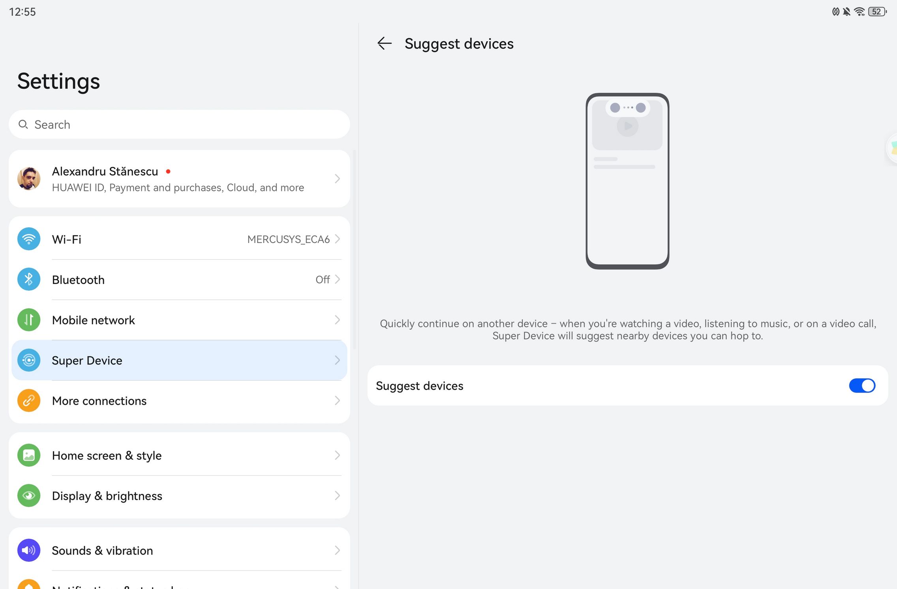Open Bluetooth chevron next to Off
The image size is (897, 589).
[337, 279]
